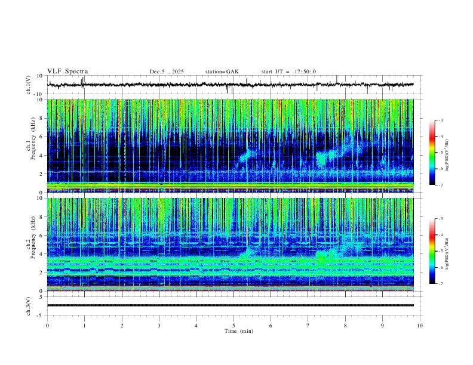The height and width of the screenshot is (365, 473).
Task: Click the date text 'Dec.5 , 2025'
Action: pyautogui.click(x=167, y=72)
